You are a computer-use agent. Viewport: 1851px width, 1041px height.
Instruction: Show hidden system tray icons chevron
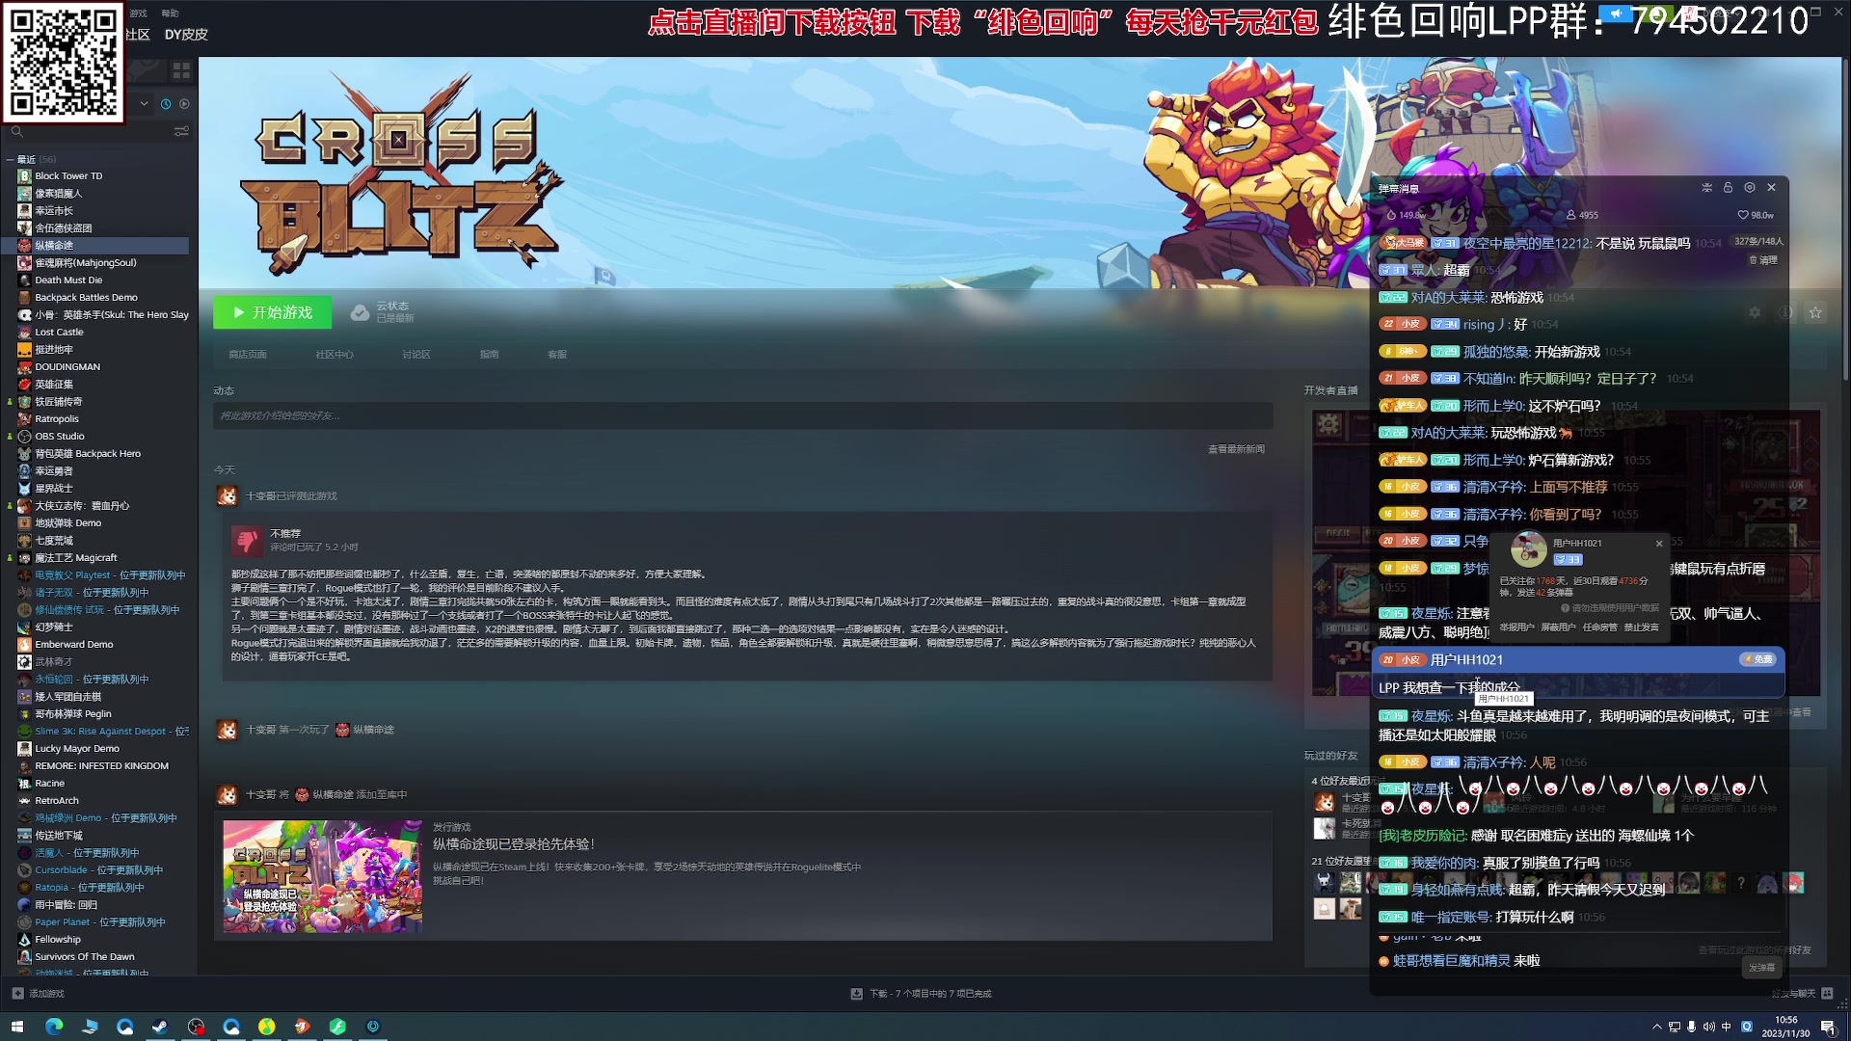point(1657,1028)
